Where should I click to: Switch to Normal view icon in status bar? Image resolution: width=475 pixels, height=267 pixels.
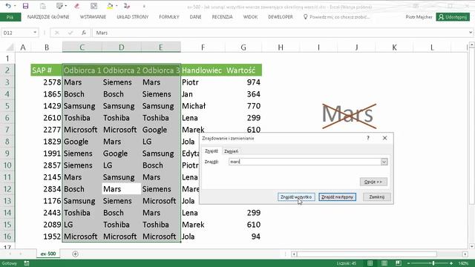click(370, 263)
